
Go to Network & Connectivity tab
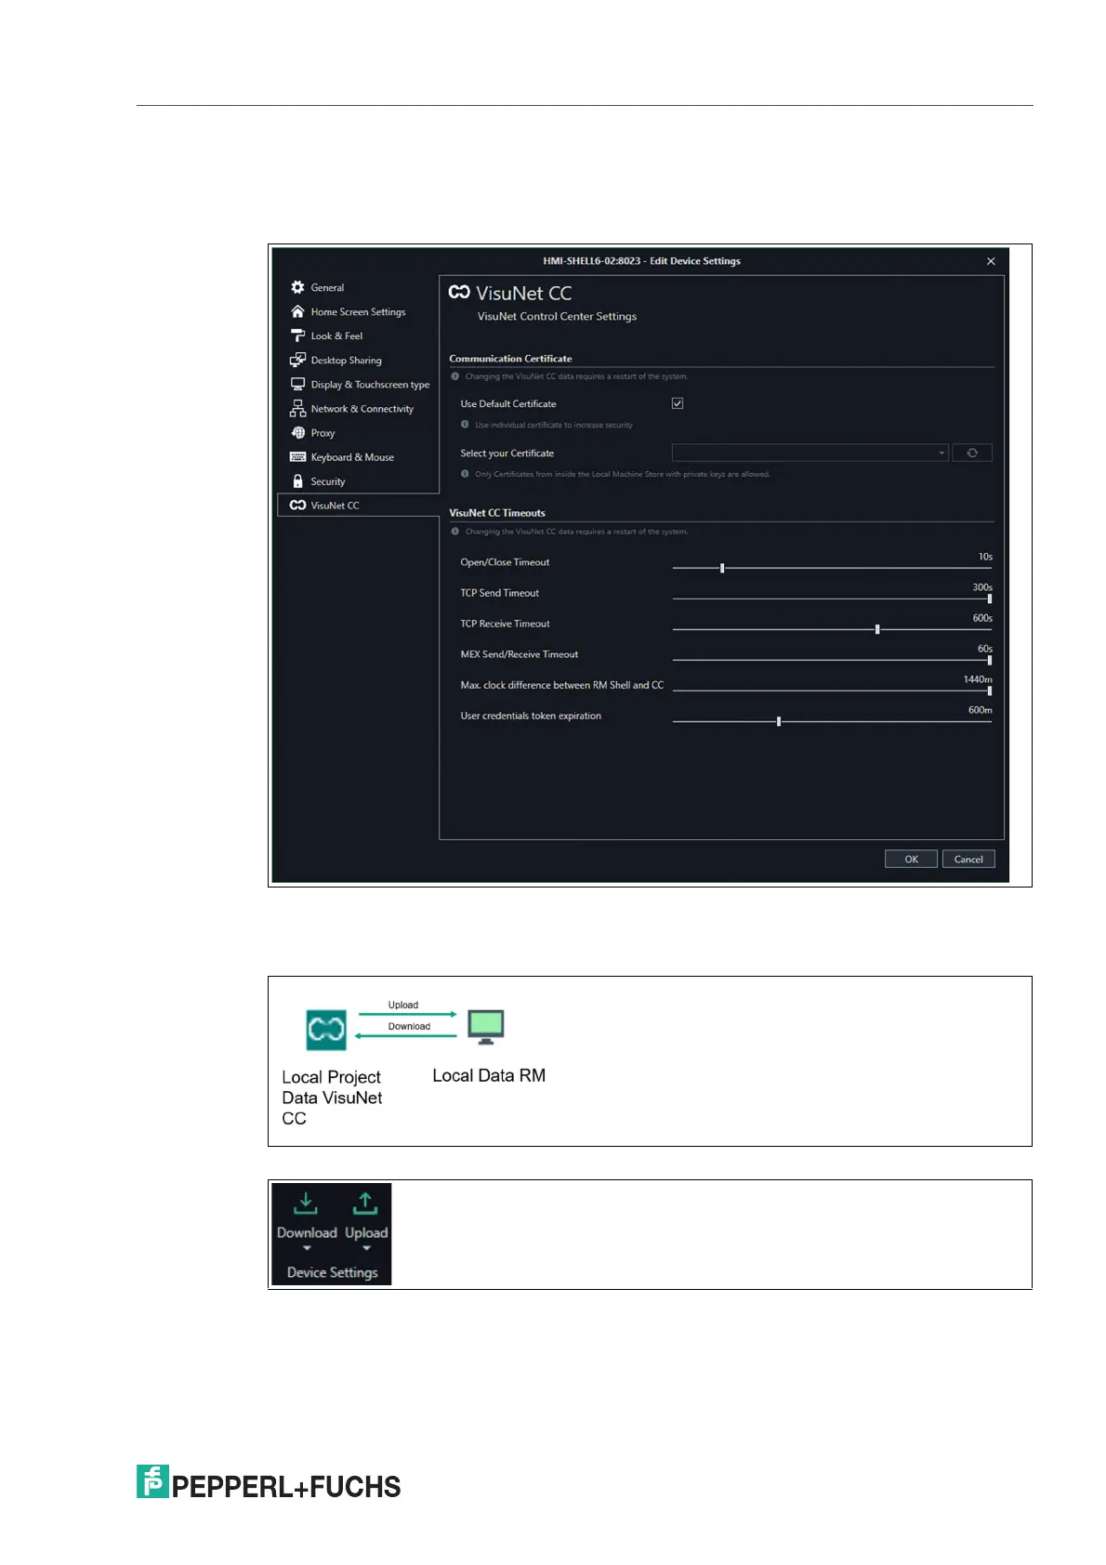tap(358, 408)
